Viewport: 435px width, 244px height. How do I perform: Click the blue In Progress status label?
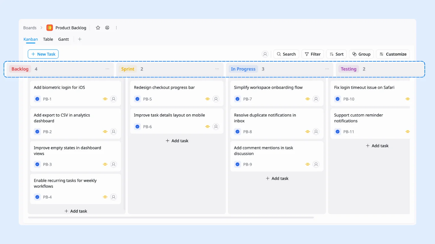click(x=243, y=69)
